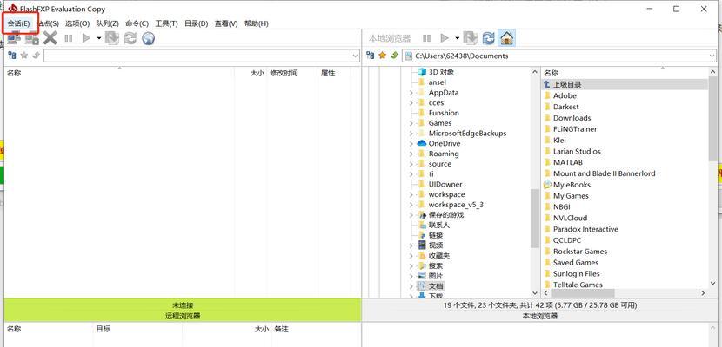The height and width of the screenshot is (347, 722).
Task: Click the remote parent-directory arrow icon
Action: pyautogui.click(x=36, y=56)
